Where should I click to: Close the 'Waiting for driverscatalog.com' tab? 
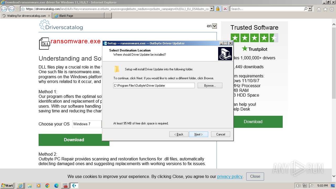pos(49,16)
